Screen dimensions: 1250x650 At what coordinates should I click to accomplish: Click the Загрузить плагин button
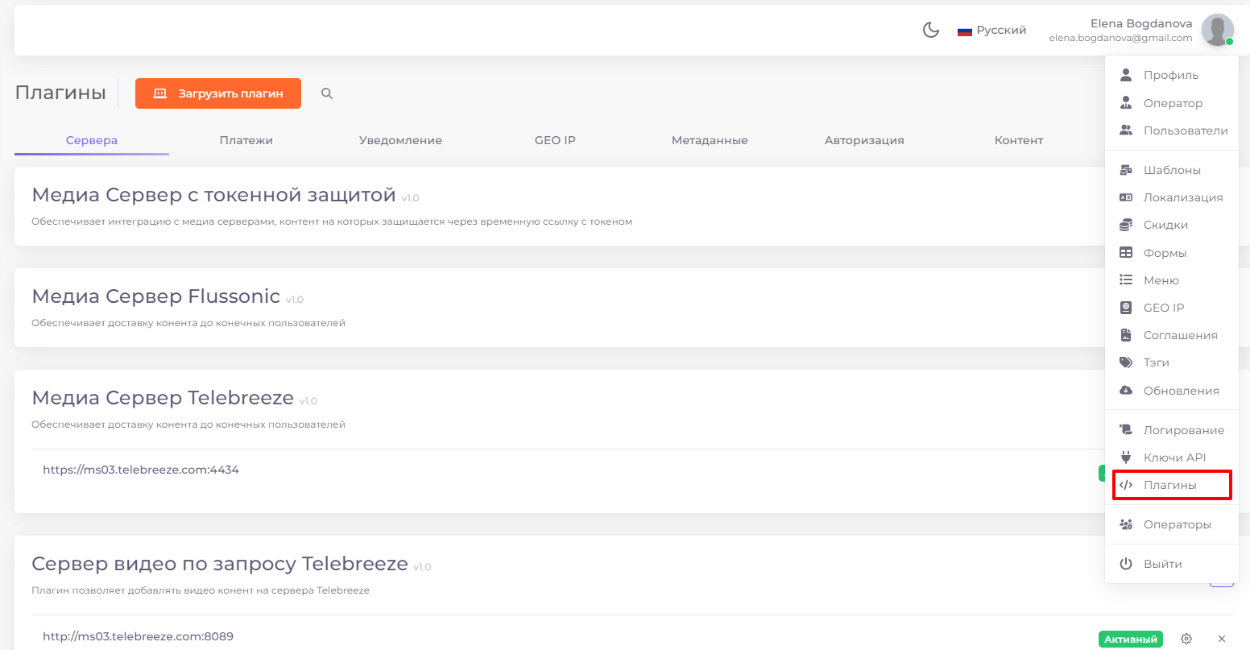(x=218, y=93)
